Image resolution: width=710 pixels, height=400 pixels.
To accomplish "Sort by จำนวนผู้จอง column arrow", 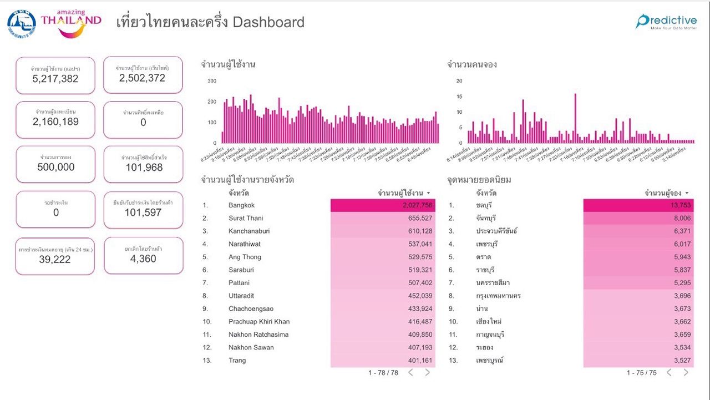I will [688, 194].
